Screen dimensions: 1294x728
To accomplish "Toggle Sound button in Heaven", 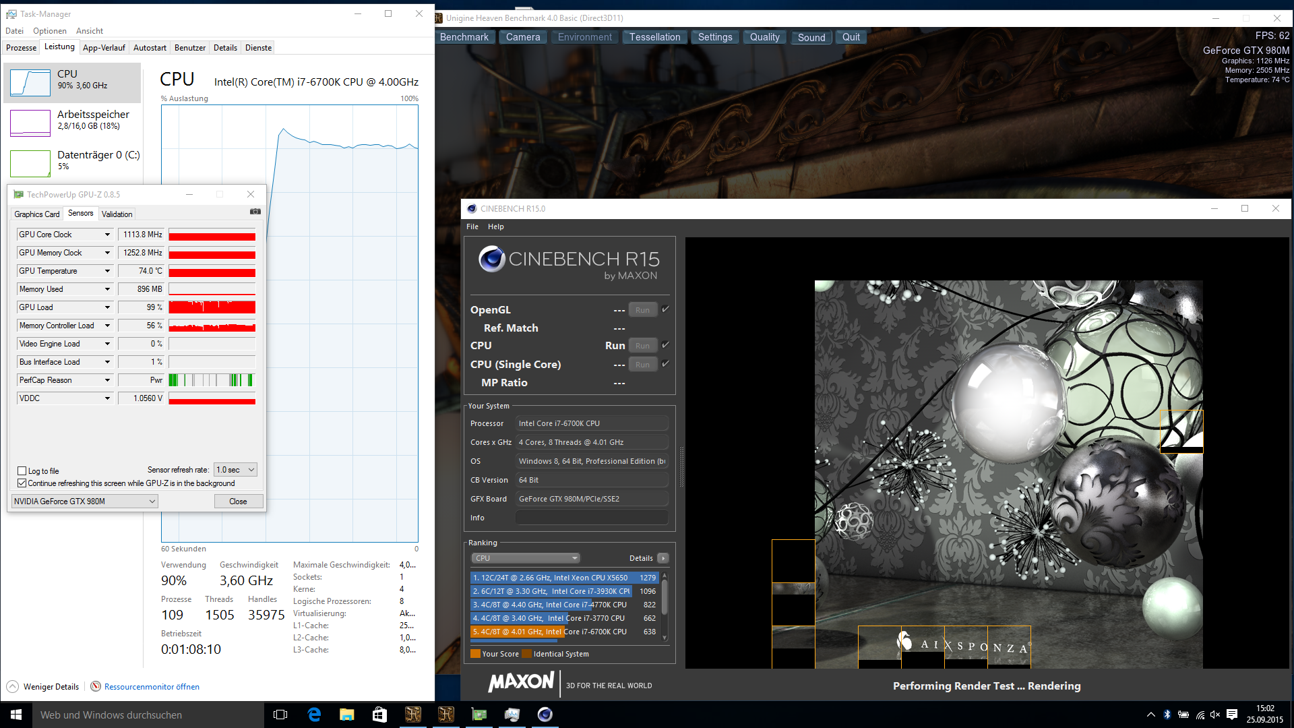I will [x=811, y=37].
